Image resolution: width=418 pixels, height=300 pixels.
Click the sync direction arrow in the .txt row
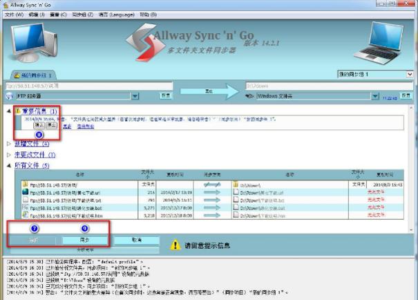point(212,200)
